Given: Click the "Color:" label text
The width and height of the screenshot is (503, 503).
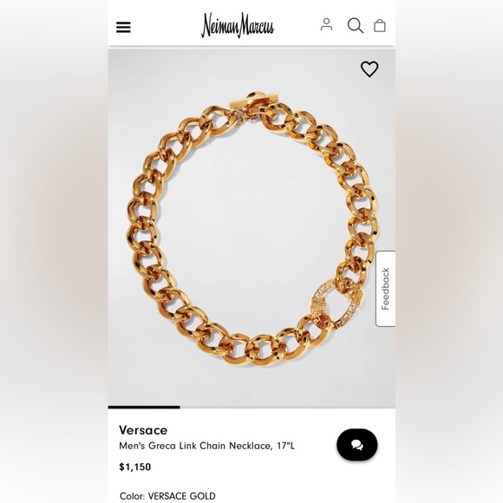Looking at the screenshot, I should coord(132,496).
